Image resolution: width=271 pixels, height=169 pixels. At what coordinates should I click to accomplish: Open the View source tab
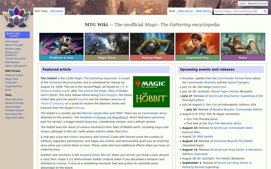[x=185, y=11]
